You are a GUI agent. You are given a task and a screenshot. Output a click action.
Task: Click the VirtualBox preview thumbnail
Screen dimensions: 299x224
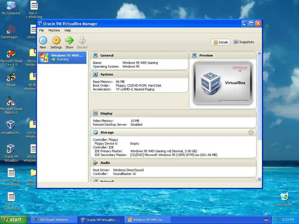click(x=223, y=83)
